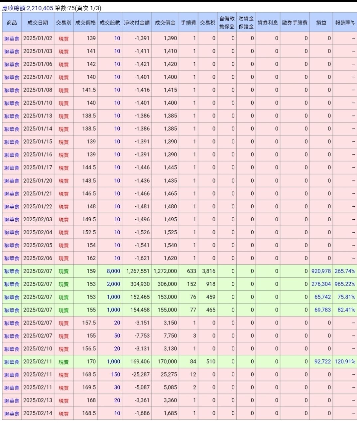Click the 商品 column header
The width and height of the screenshot is (357, 426).
tap(12, 23)
